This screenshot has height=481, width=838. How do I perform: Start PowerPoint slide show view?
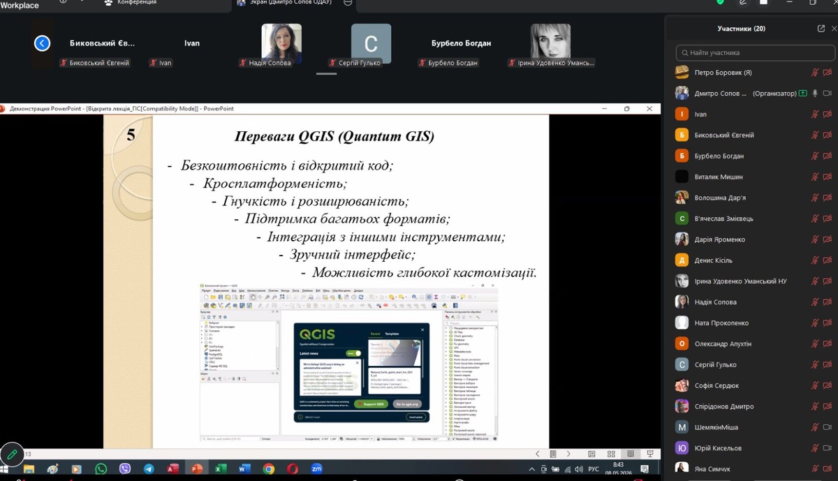click(x=650, y=454)
